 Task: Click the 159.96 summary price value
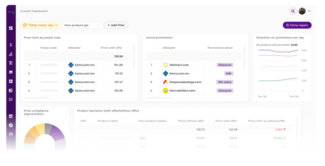[119, 56]
